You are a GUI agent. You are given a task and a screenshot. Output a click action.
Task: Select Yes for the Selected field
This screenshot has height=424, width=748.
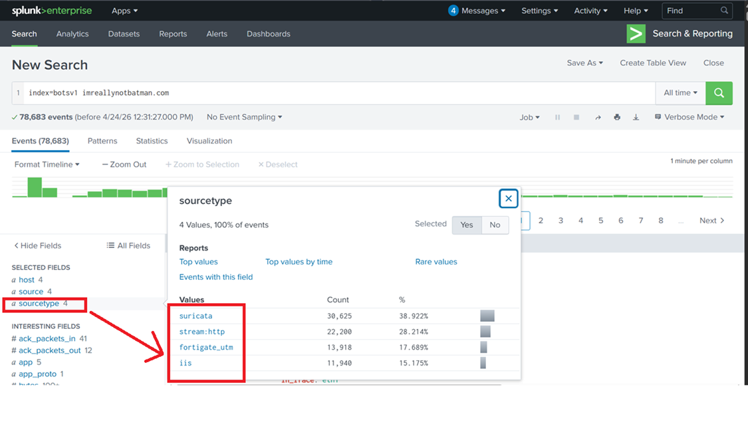467,225
